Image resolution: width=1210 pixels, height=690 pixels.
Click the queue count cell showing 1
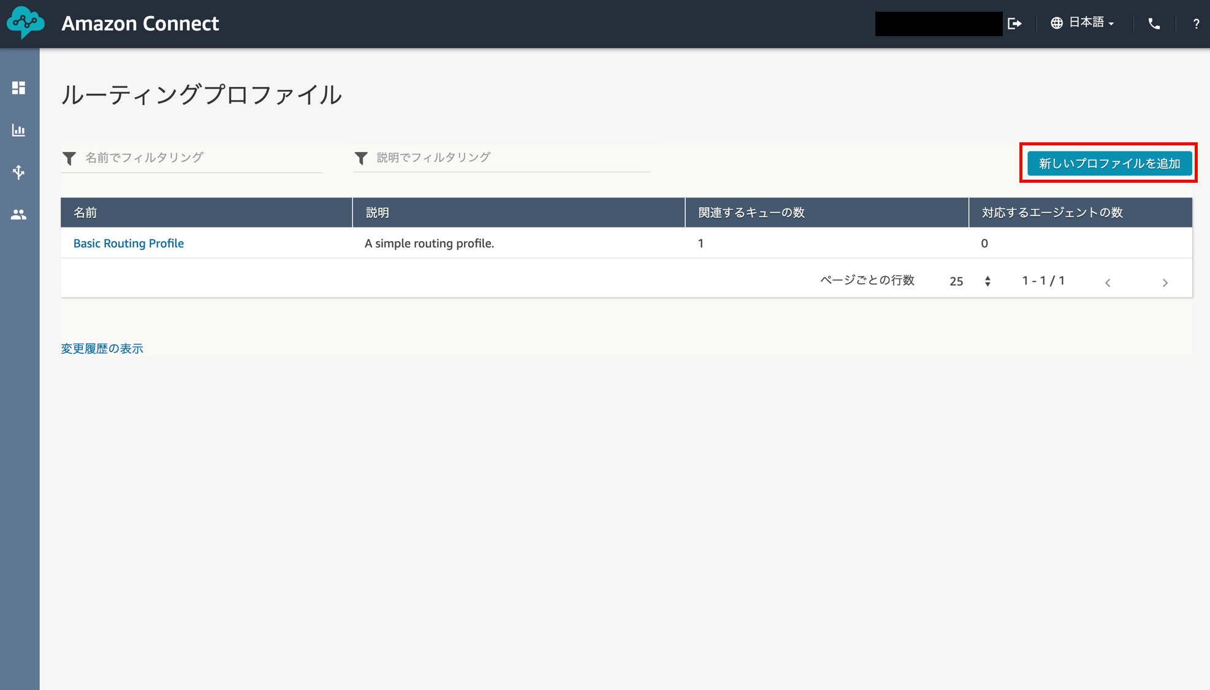click(x=827, y=243)
